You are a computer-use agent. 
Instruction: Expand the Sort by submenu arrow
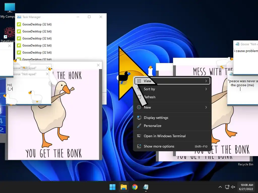point(206,89)
